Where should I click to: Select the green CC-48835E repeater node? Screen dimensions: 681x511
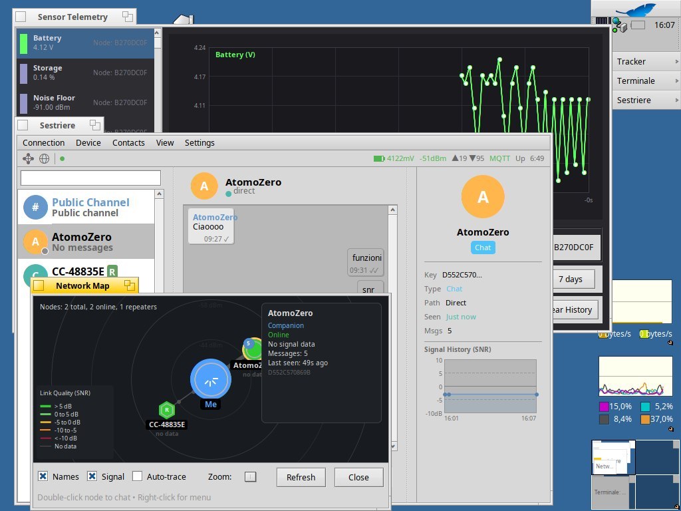(166, 411)
